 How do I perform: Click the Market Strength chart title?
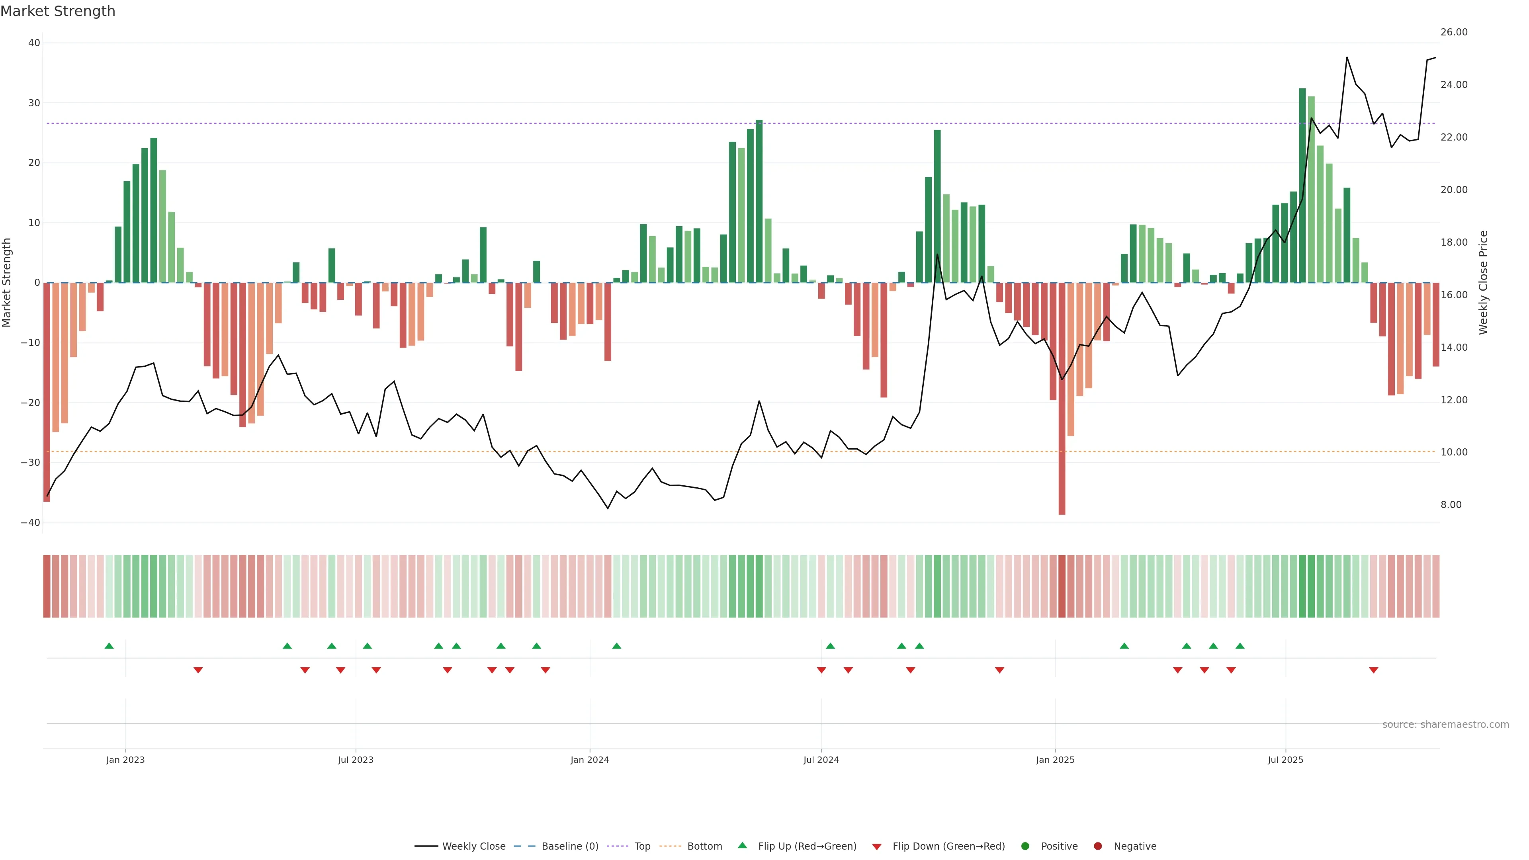click(58, 11)
